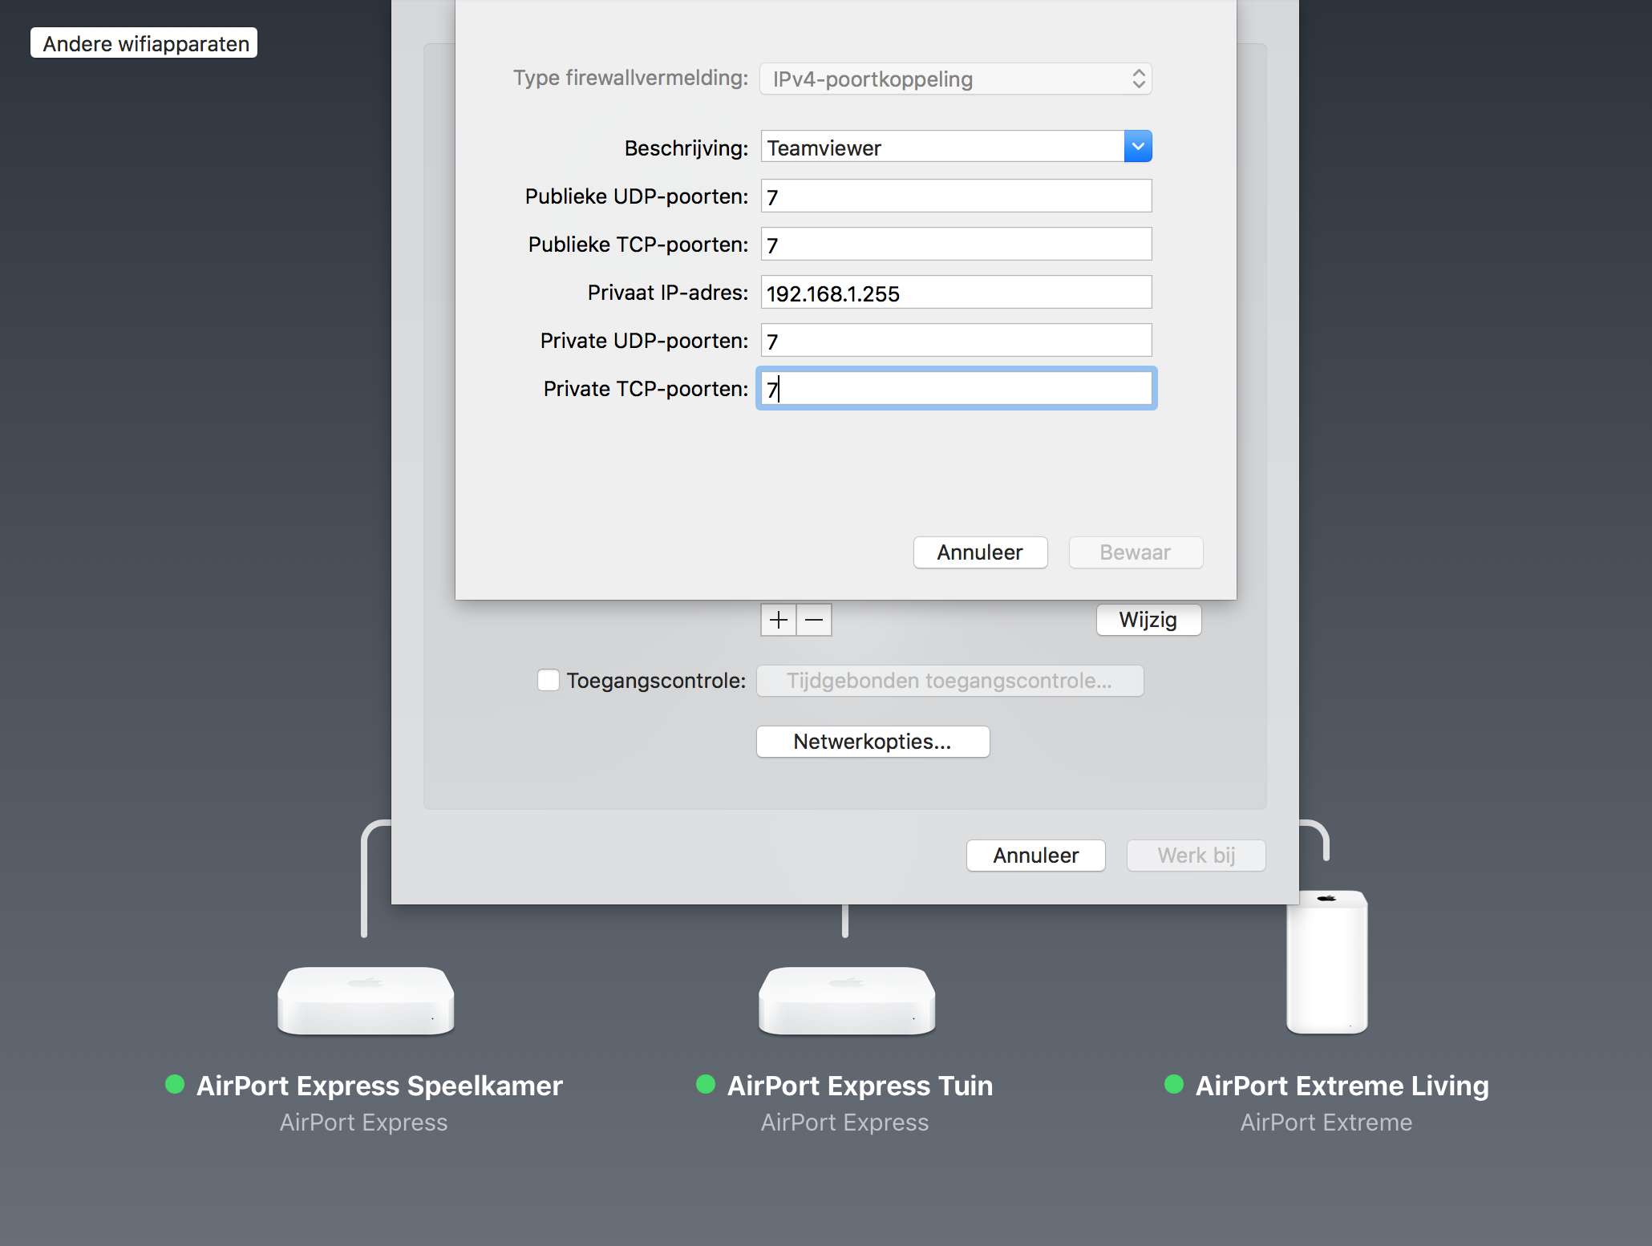Click the Publieke UDP-poorten field
Screen dimensions: 1652x1246
[956, 196]
